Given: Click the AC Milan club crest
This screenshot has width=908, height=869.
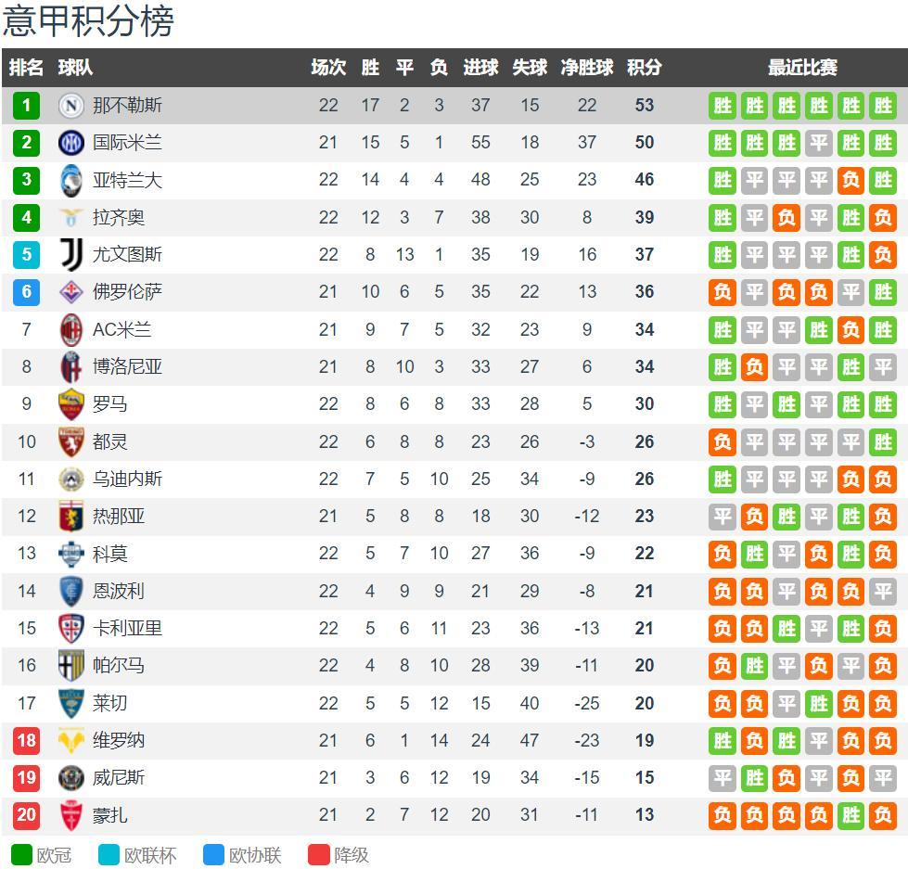Looking at the screenshot, I should point(71,329).
